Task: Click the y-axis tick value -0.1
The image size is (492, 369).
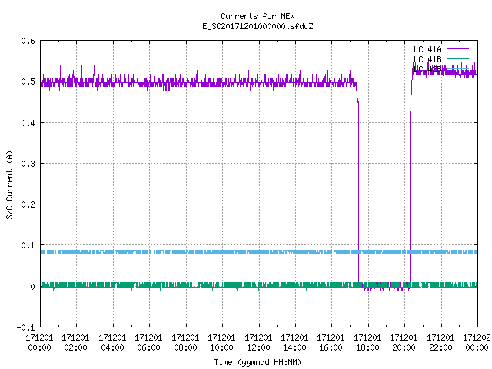Action: tap(25, 327)
